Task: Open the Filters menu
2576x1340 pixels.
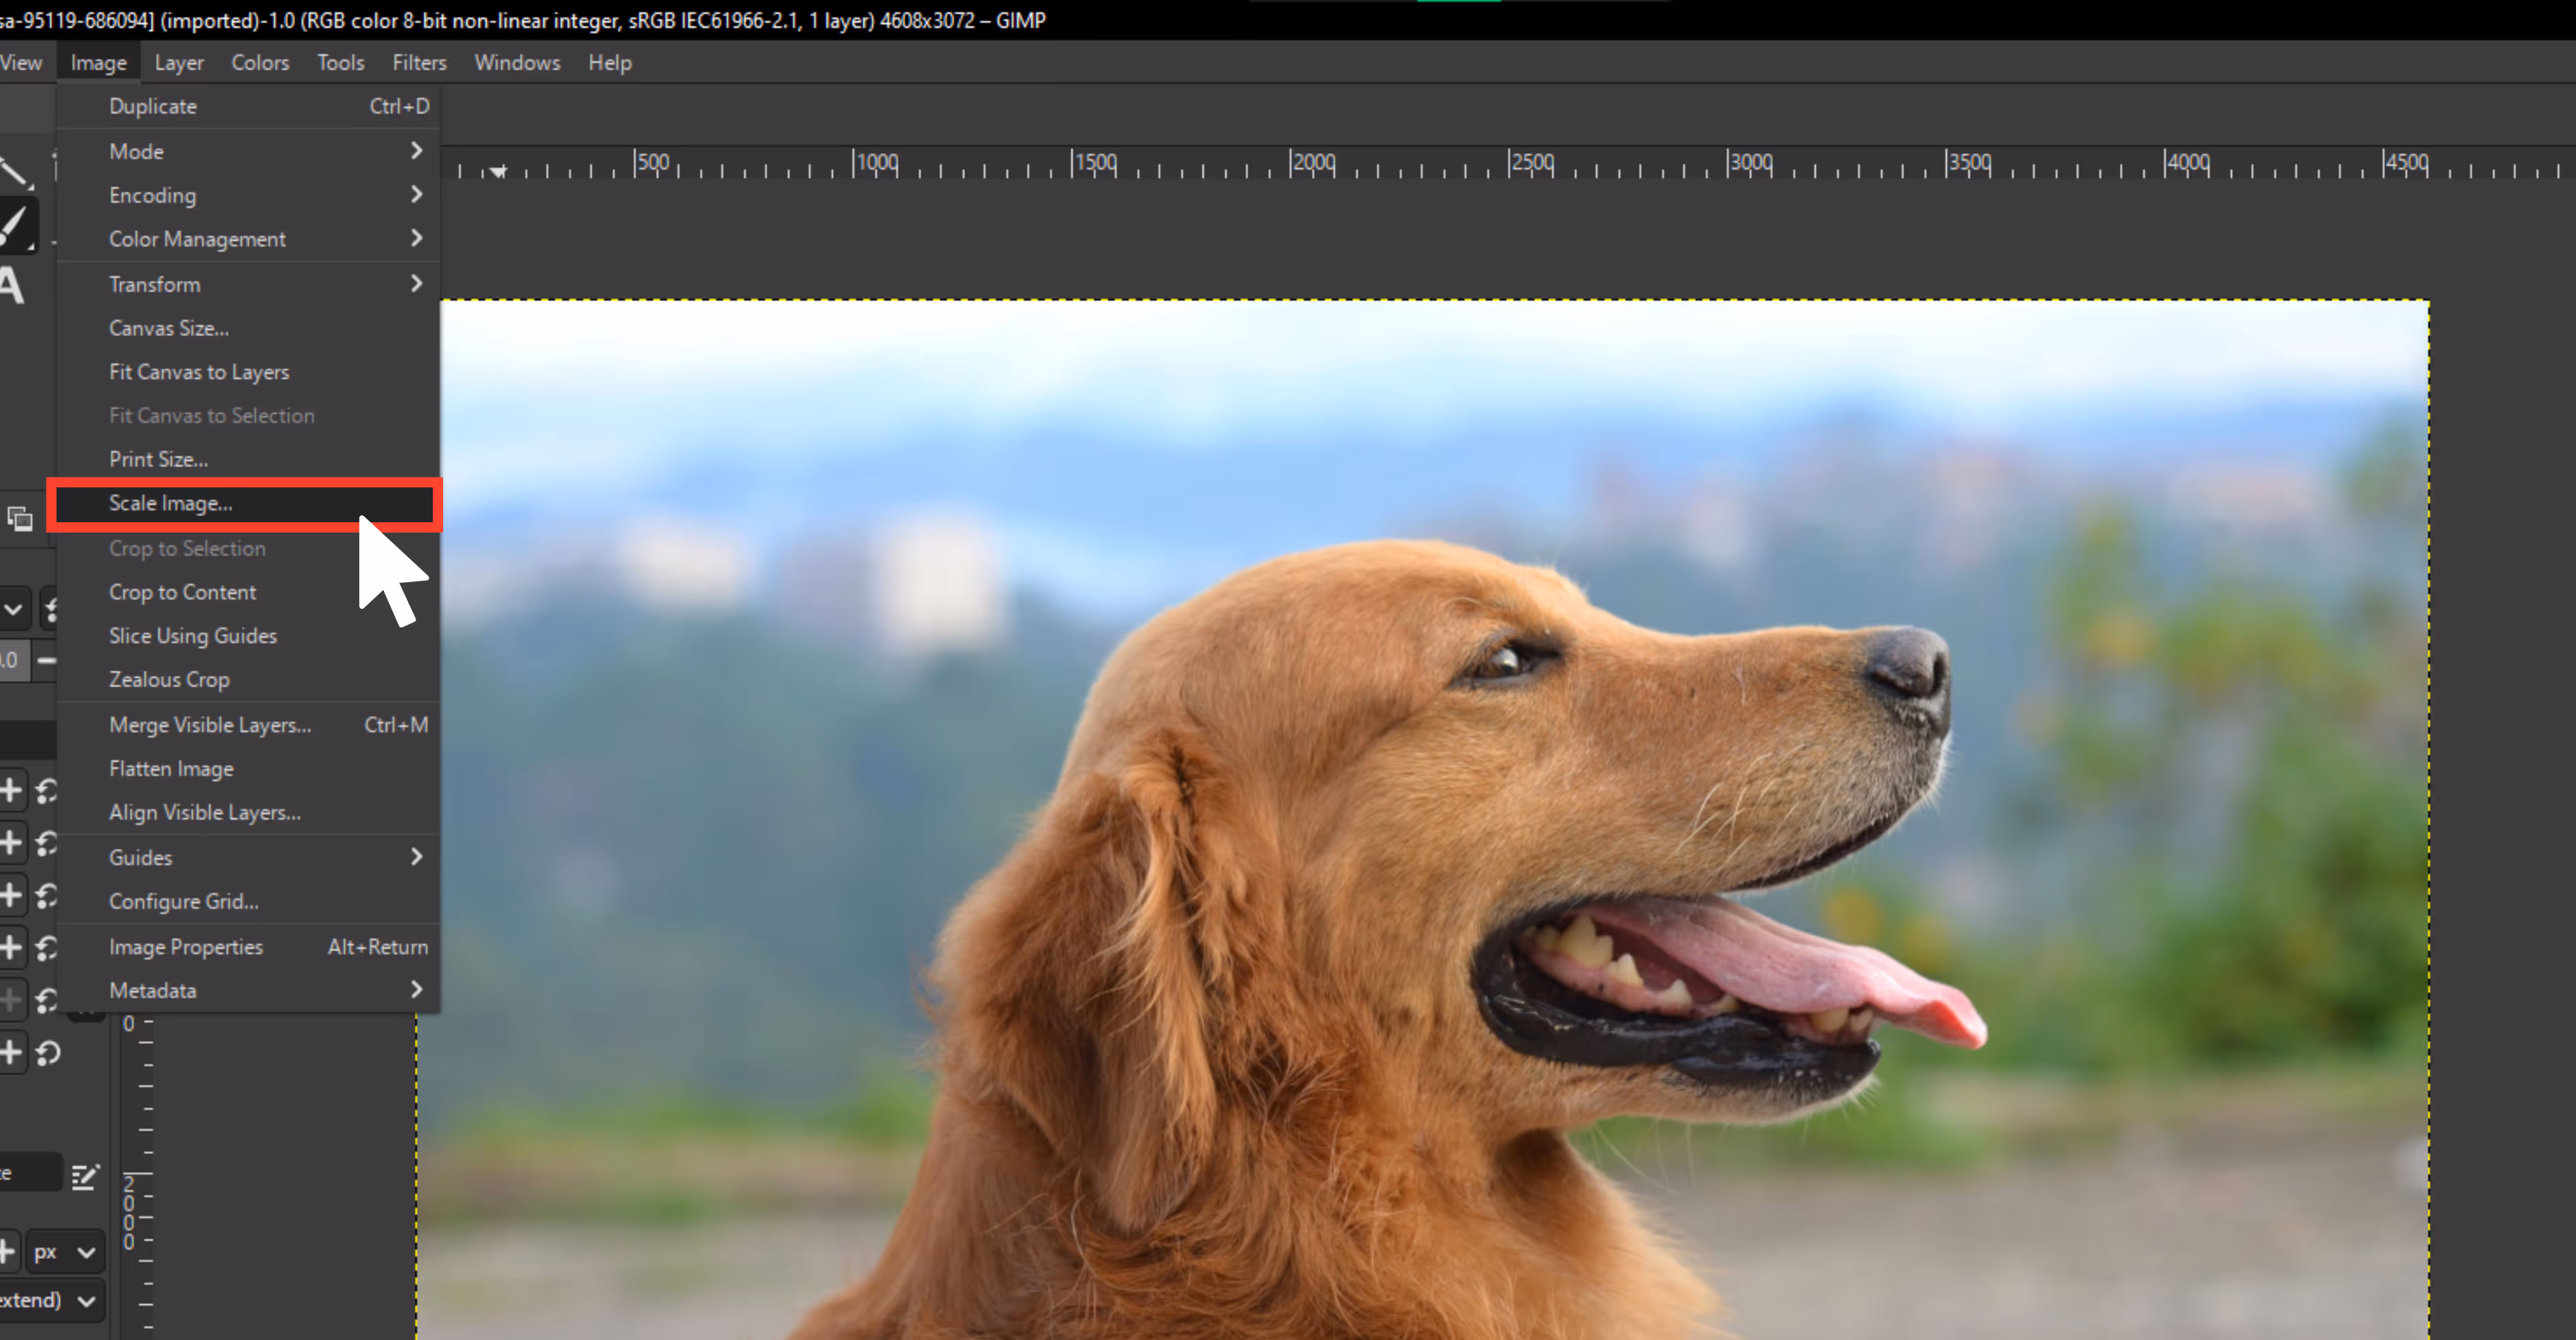Action: pos(419,63)
